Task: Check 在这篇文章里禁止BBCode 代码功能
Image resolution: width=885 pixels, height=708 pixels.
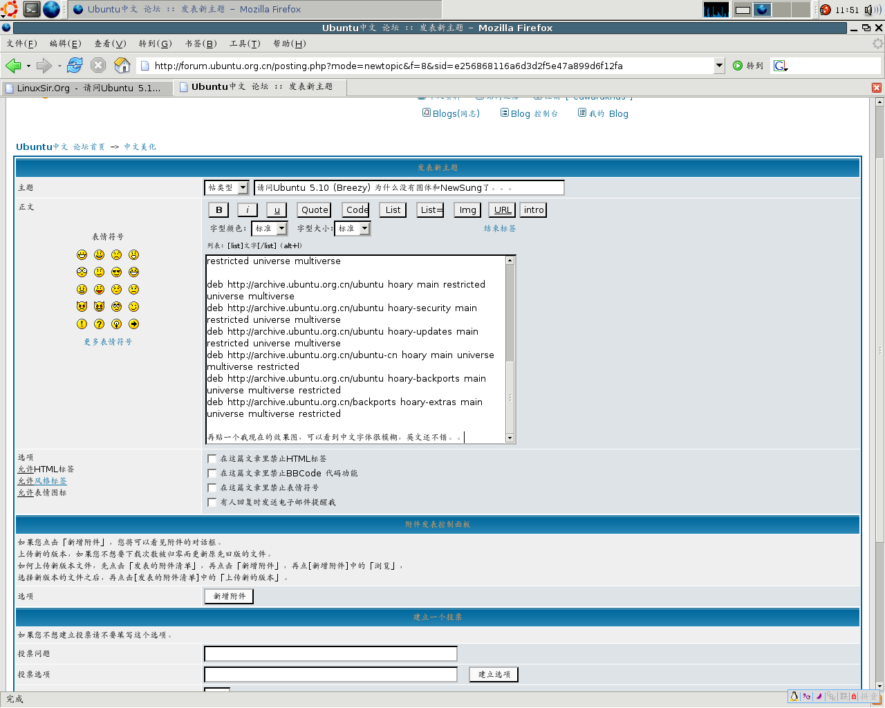Action: pyautogui.click(x=212, y=474)
